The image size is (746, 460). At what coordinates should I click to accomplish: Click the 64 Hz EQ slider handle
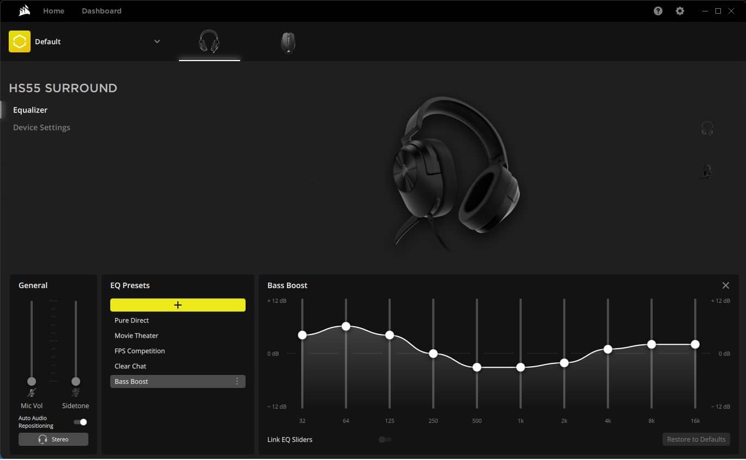click(346, 326)
